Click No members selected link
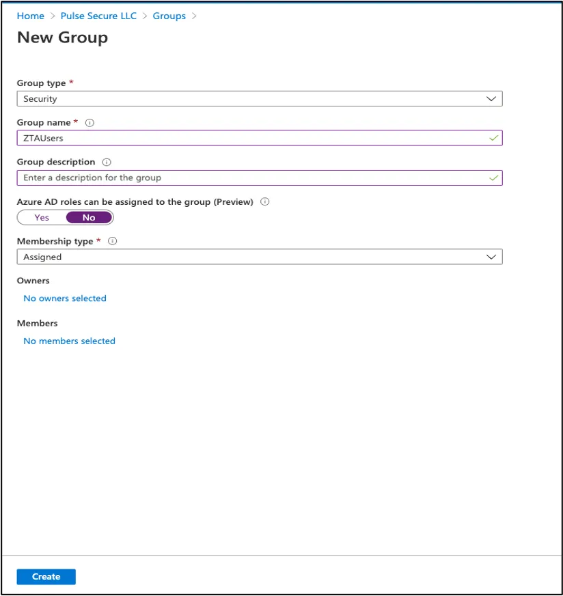Screen dimensions: 563x596 pos(69,341)
